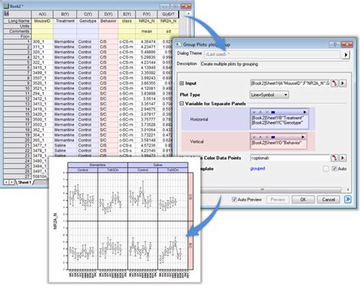Open the Plot Type Line+Symbol dropdown
This screenshot has width=362, height=287.
click(270, 95)
